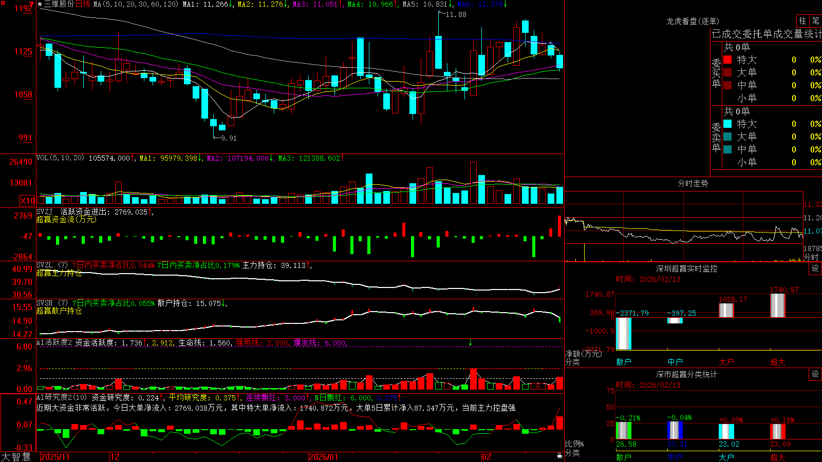822x462 pixels.
Task: Click the MA(5,10,20,30,60,120) indicator label
Action: 136,4
